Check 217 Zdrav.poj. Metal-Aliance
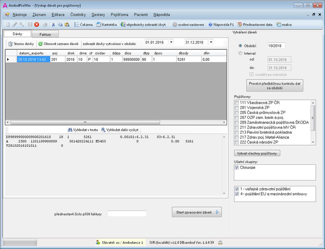 (237, 137)
